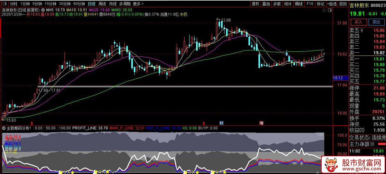
Task: Click the 22.08 high price label
Action: tap(225, 20)
